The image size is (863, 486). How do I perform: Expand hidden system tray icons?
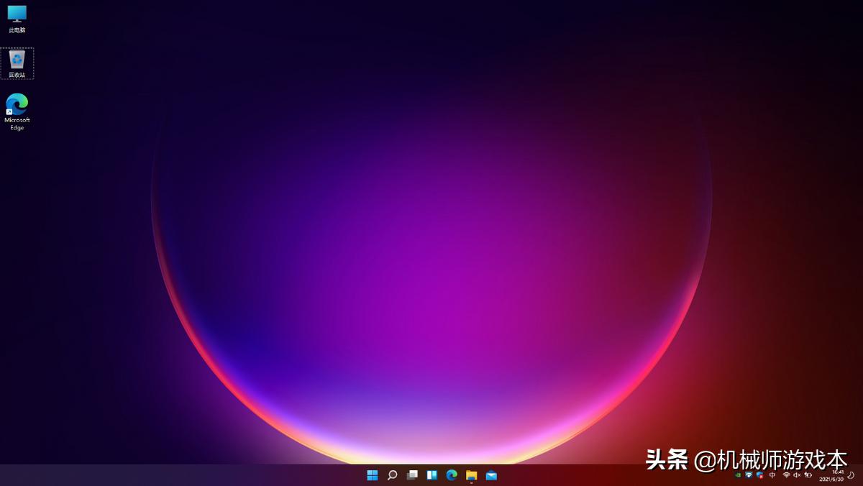(x=729, y=475)
